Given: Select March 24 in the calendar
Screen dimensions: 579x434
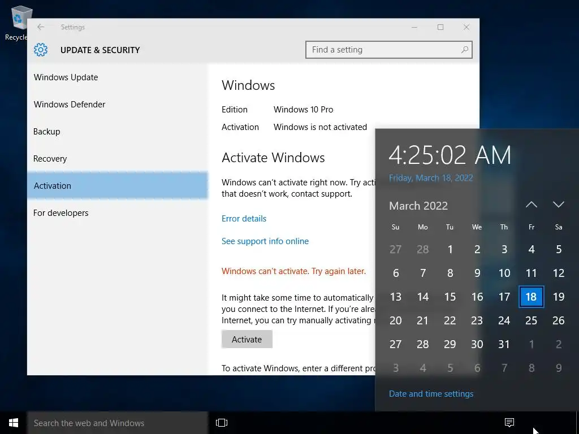Looking at the screenshot, I should pyautogui.click(x=504, y=320).
